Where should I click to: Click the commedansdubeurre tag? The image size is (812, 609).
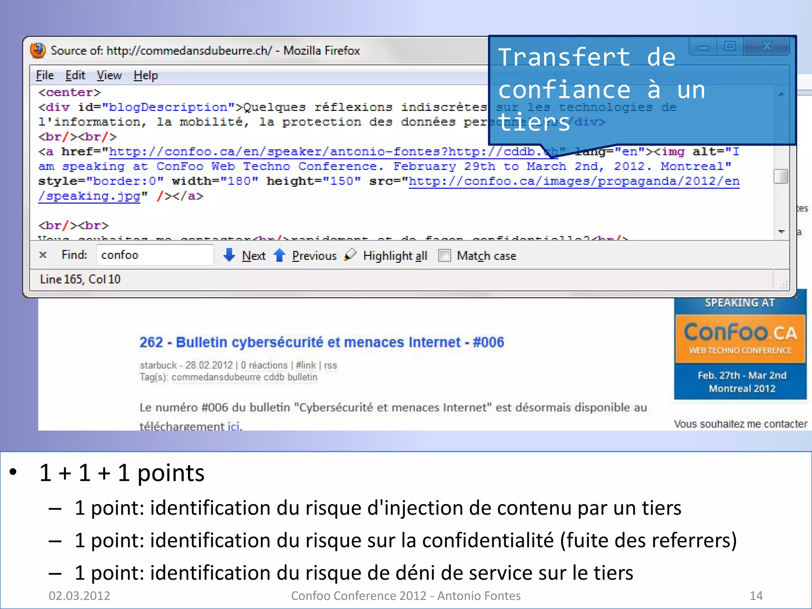tap(216, 377)
